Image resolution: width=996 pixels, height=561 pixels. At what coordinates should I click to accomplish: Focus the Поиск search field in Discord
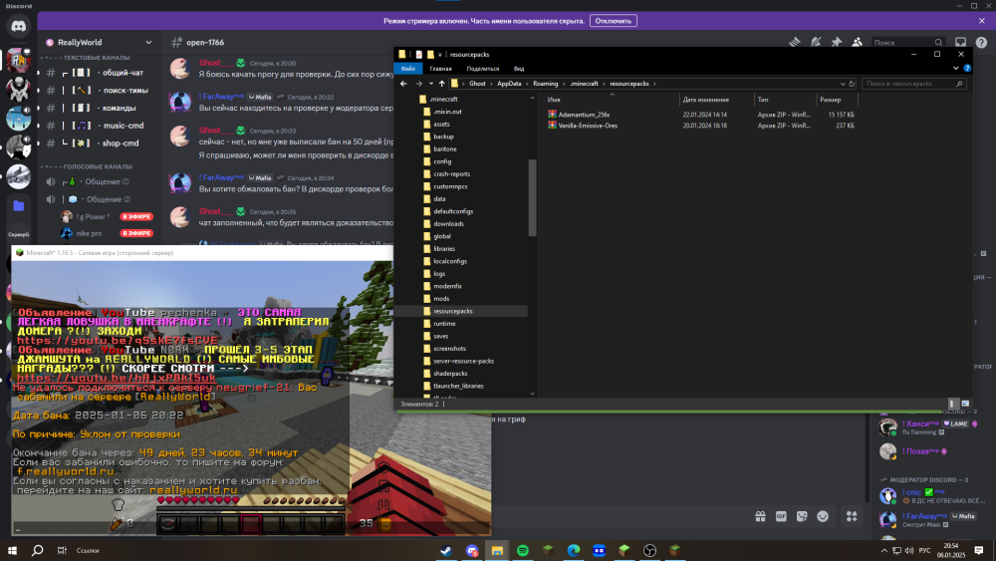(x=907, y=43)
